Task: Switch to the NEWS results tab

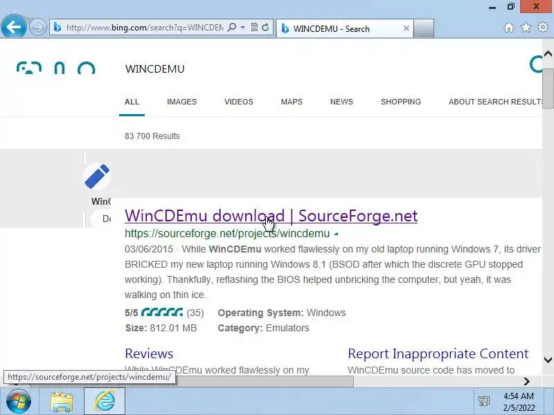Action: [341, 102]
